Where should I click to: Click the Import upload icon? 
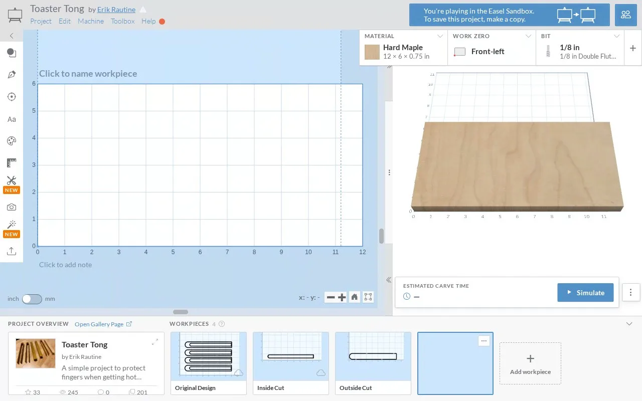(12, 251)
